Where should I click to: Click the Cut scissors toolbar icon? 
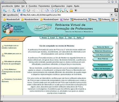[34, 10]
